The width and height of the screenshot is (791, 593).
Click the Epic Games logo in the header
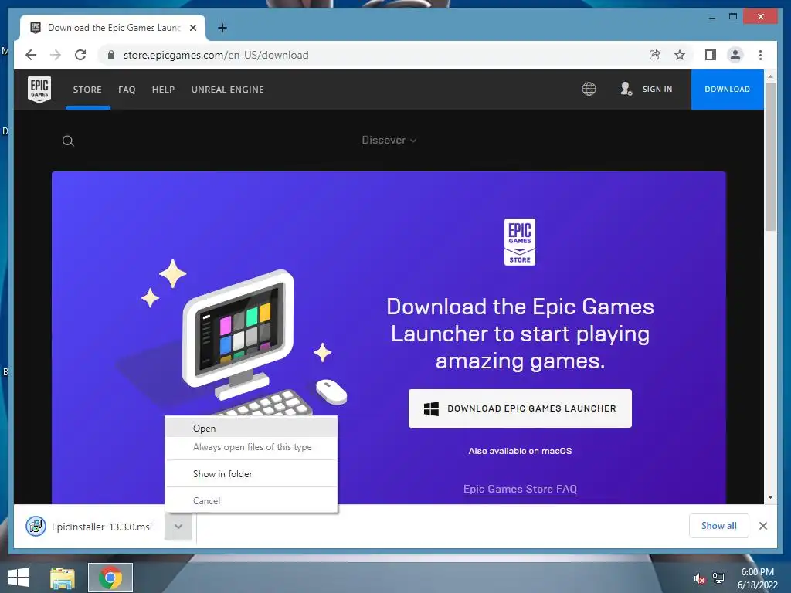click(39, 90)
